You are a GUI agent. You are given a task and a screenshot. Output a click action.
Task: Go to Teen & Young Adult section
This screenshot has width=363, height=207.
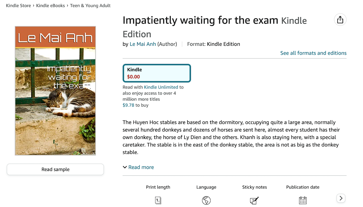tap(90, 5)
